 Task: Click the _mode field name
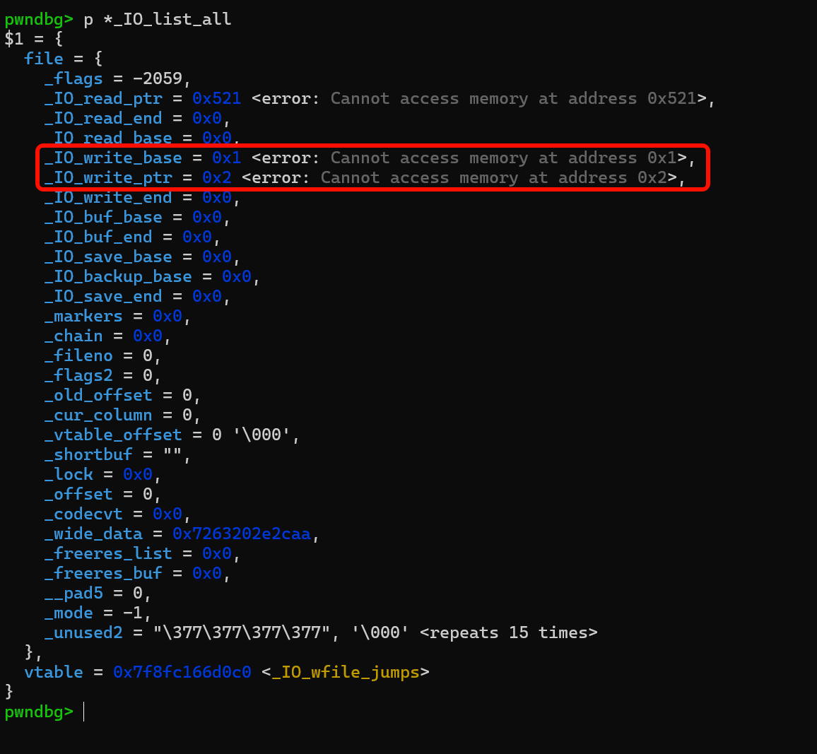tap(69, 613)
